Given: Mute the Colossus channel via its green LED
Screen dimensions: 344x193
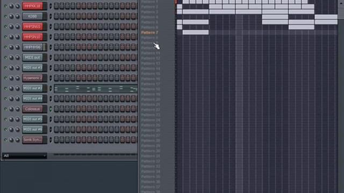Looking at the screenshot, I should tap(5, 109).
